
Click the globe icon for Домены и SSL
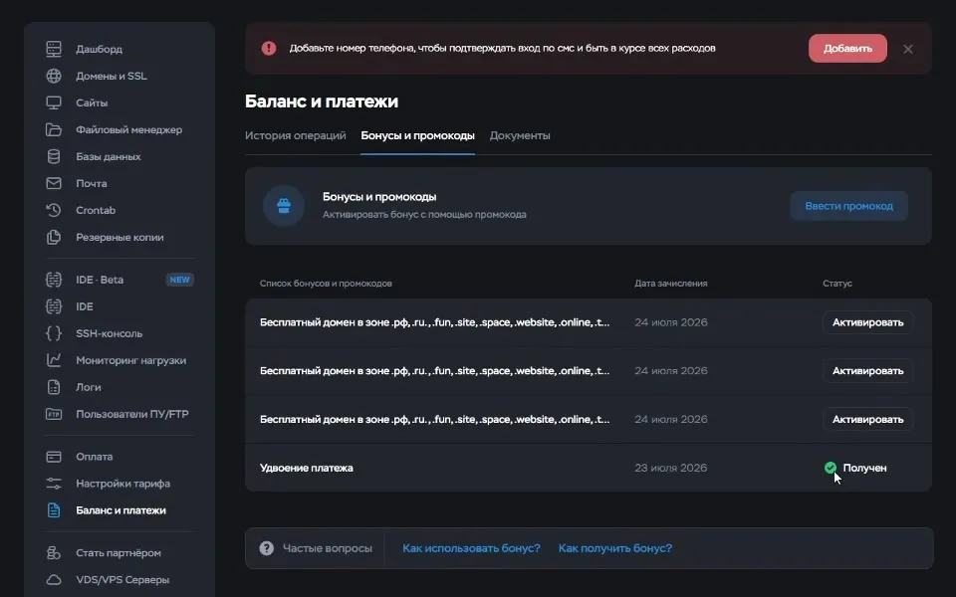[54, 76]
